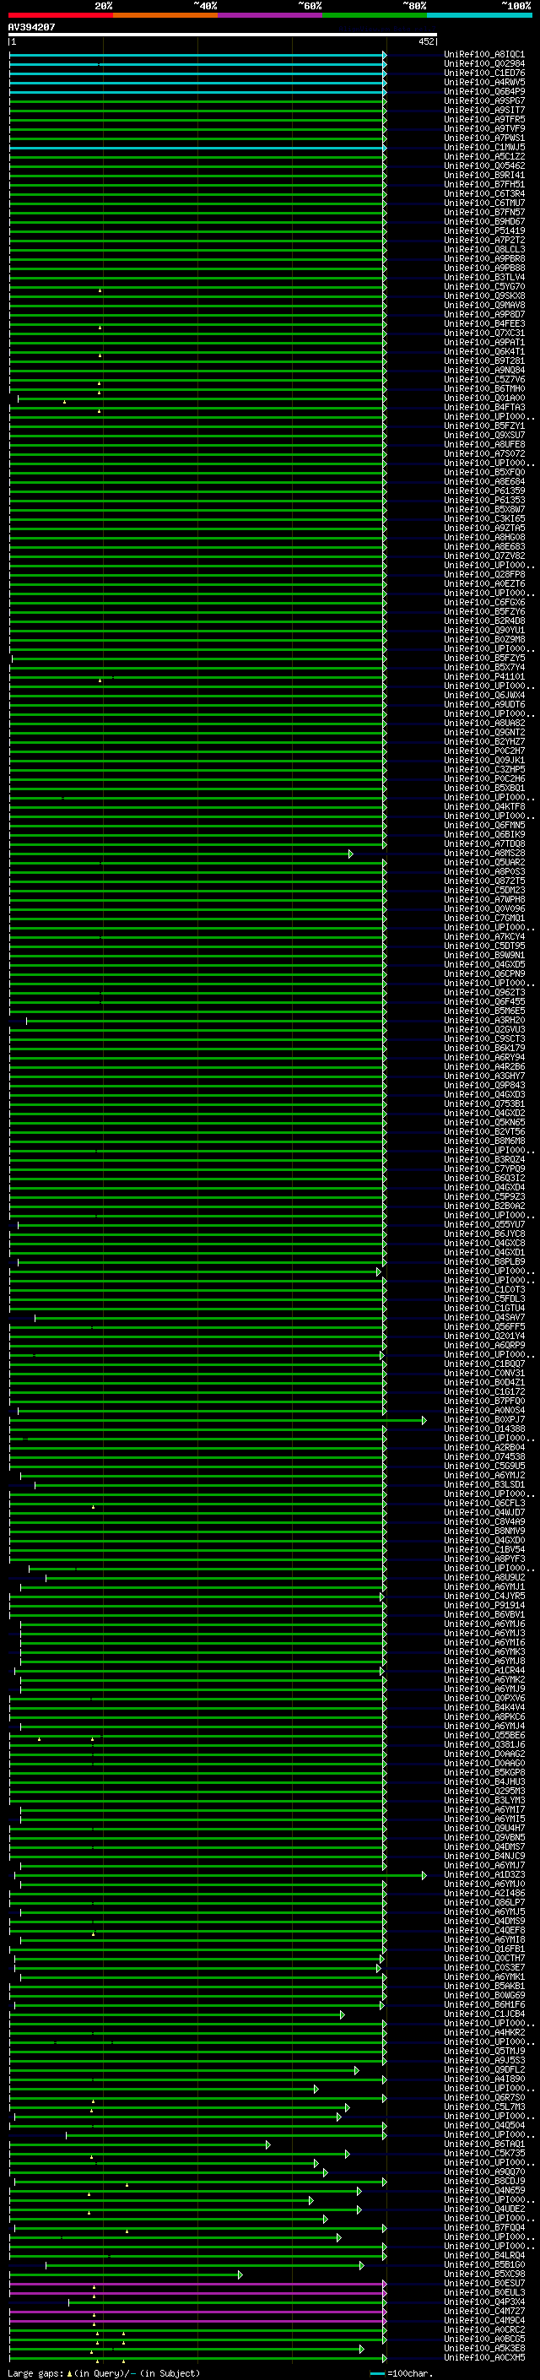
Task: Select label UniRef100_A9TVF9
Action: coord(484,128)
